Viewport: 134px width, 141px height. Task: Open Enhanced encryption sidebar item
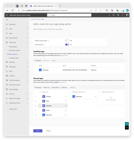tap(15, 85)
